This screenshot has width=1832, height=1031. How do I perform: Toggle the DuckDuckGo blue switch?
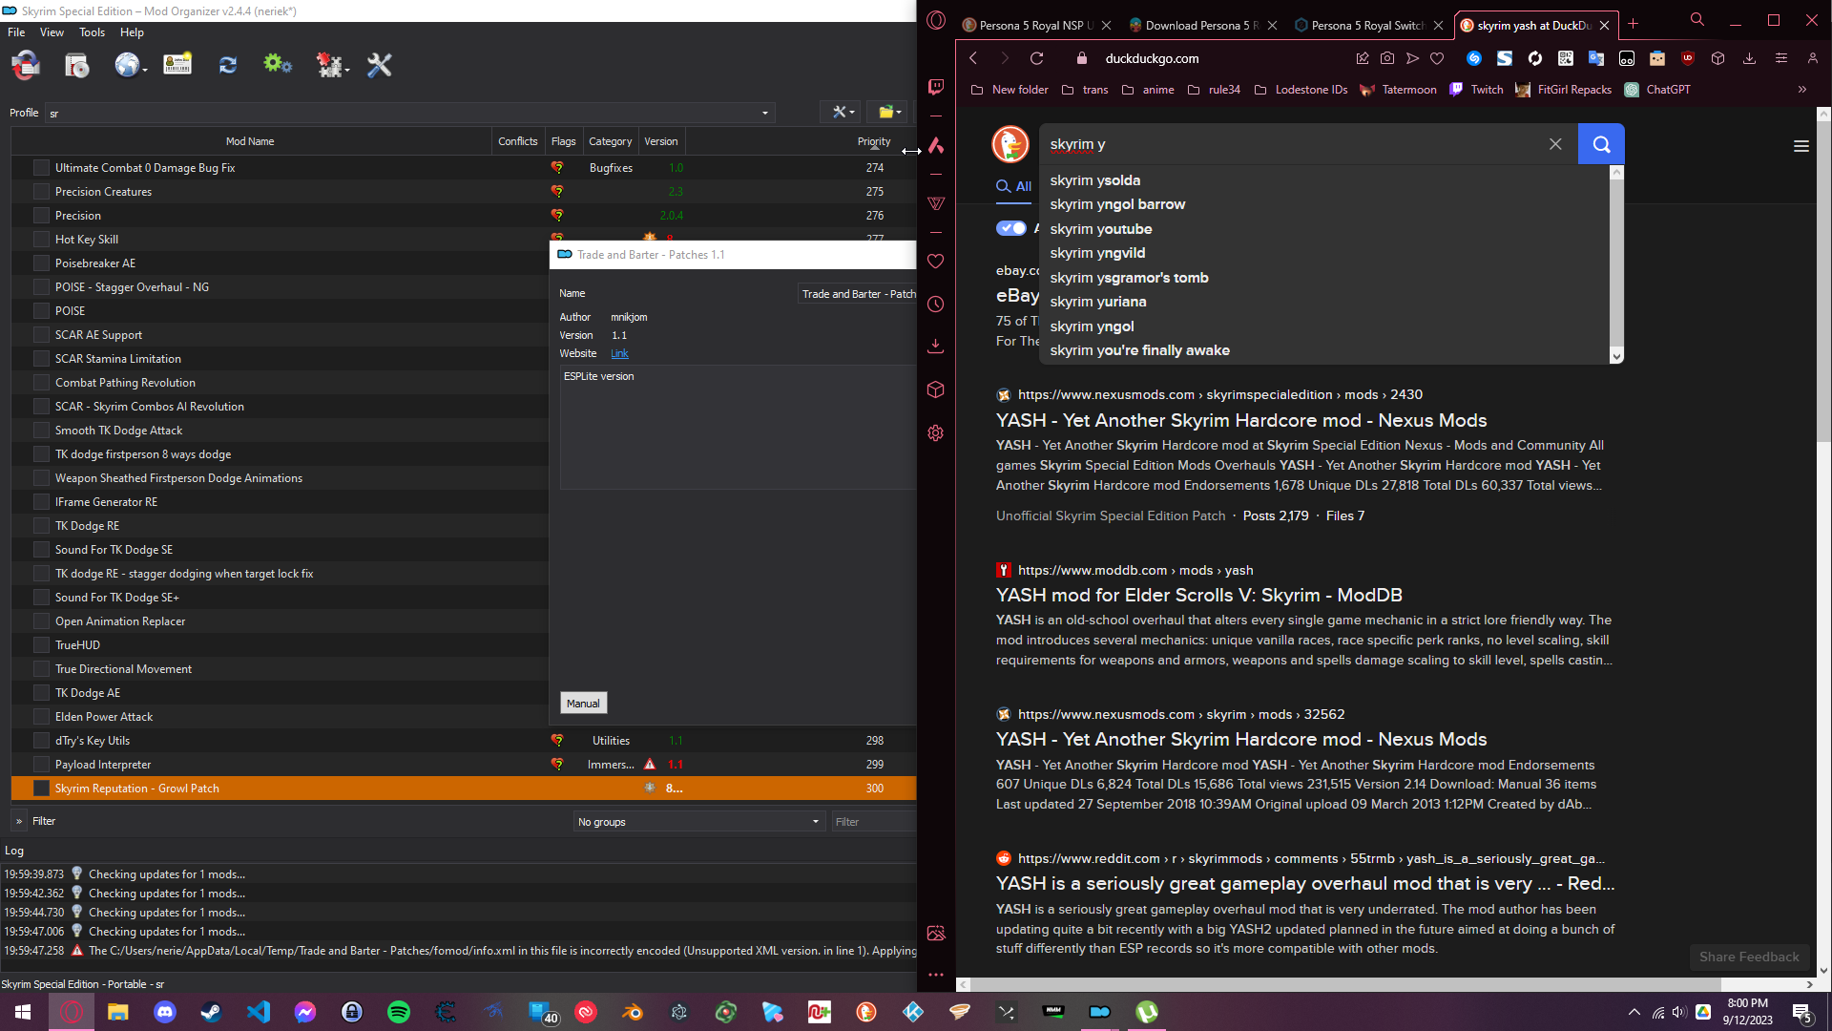point(1010,228)
